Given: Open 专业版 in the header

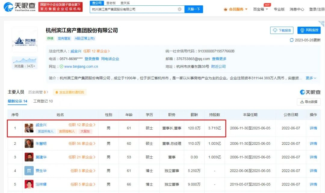Looking at the screenshot, I should pyautogui.click(x=279, y=9).
